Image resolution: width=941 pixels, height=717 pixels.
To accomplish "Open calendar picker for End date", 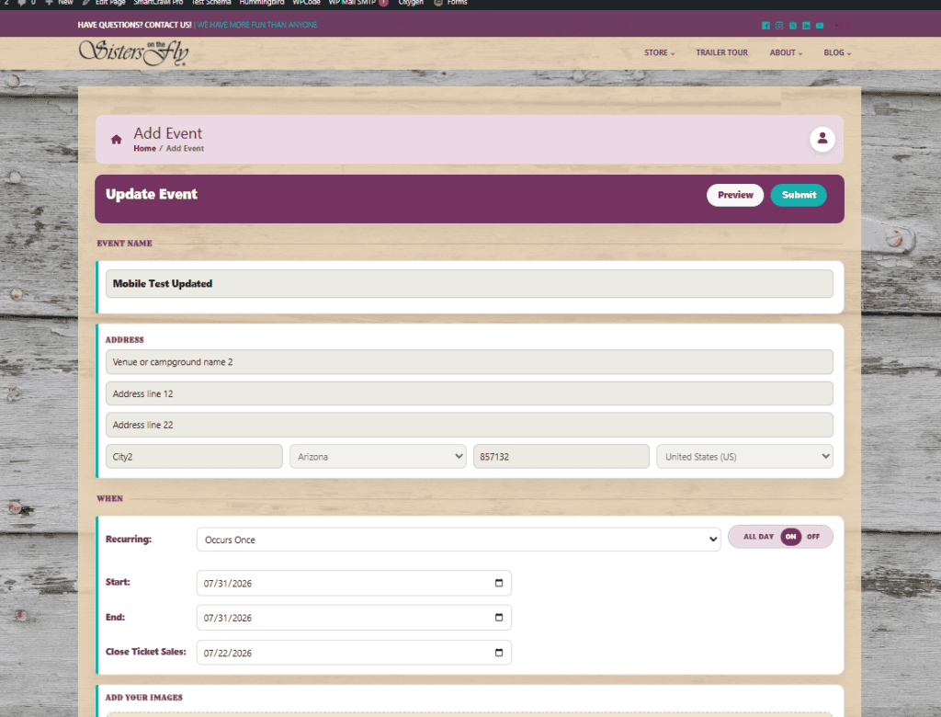I will click(x=499, y=618).
